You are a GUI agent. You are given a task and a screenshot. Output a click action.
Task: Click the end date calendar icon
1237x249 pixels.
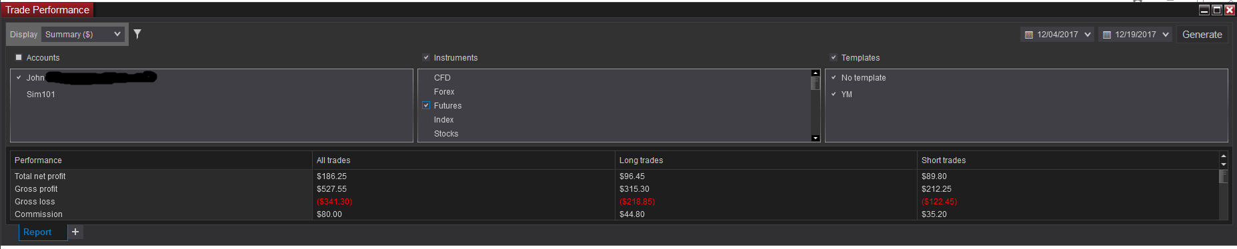(1107, 35)
